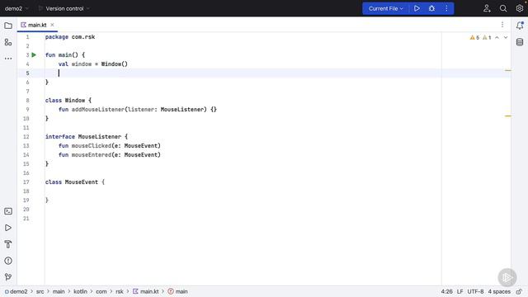The width and height of the screenshot is (528, 297).
Task: Change 4 spaces indent setting
Action: [x=499, y=291]
